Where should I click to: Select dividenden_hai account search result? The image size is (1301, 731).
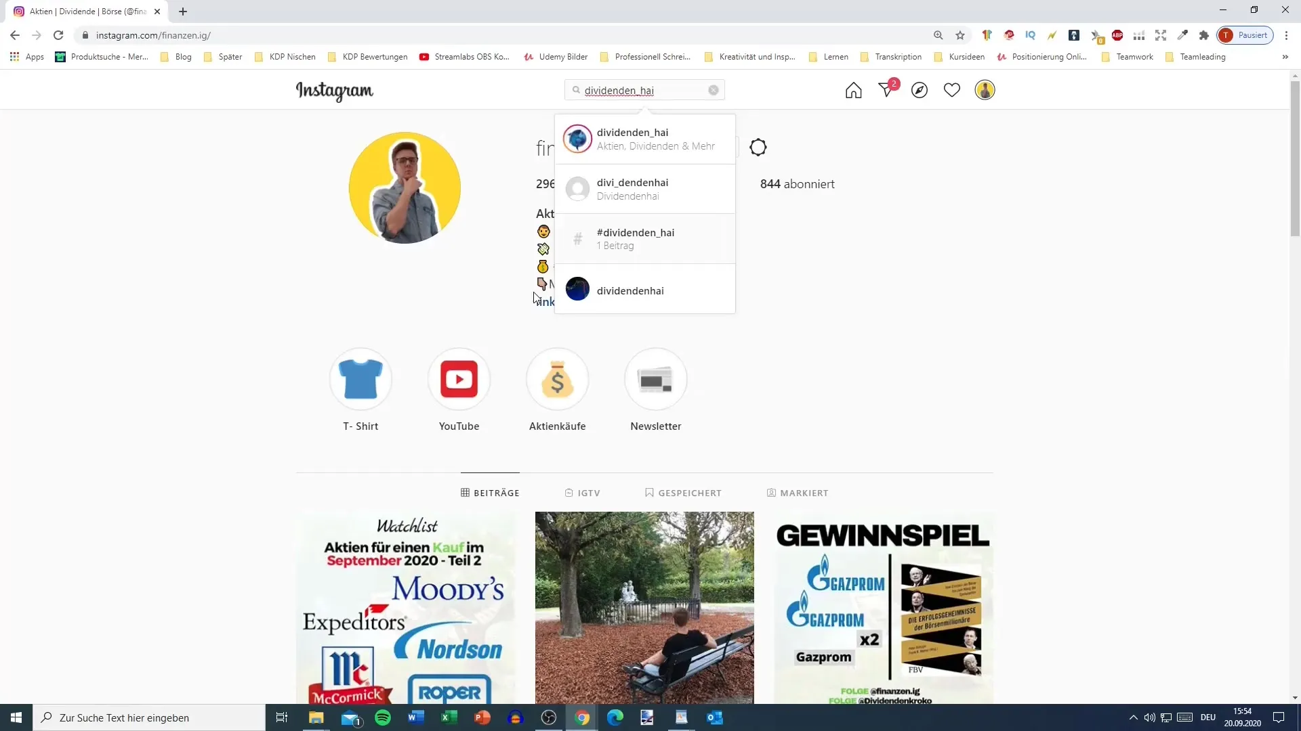tap(644, 139)
